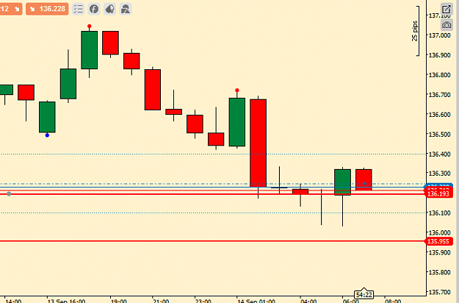Viewport: 459px width, 303px height.
Task: Click the orange 136.228 buy button
Action: [x=47, y=9]
